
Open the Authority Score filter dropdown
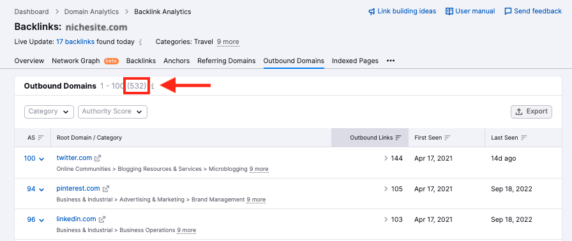point(112,112)
